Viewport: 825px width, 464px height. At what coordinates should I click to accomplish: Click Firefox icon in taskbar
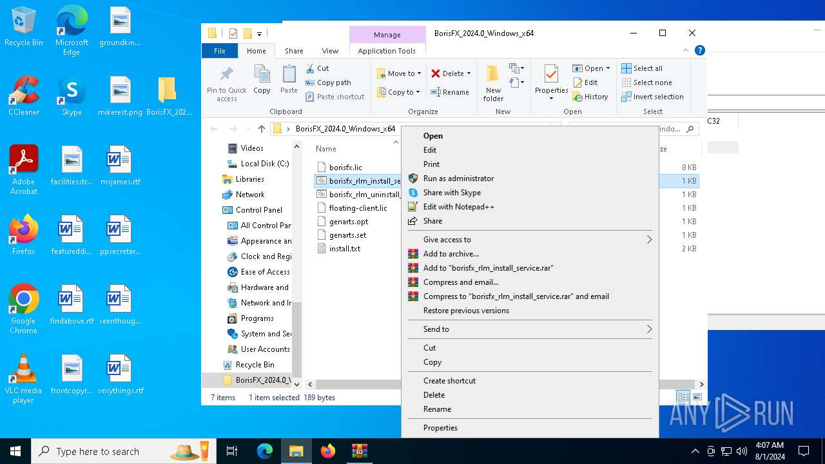(x=327, y=451)
